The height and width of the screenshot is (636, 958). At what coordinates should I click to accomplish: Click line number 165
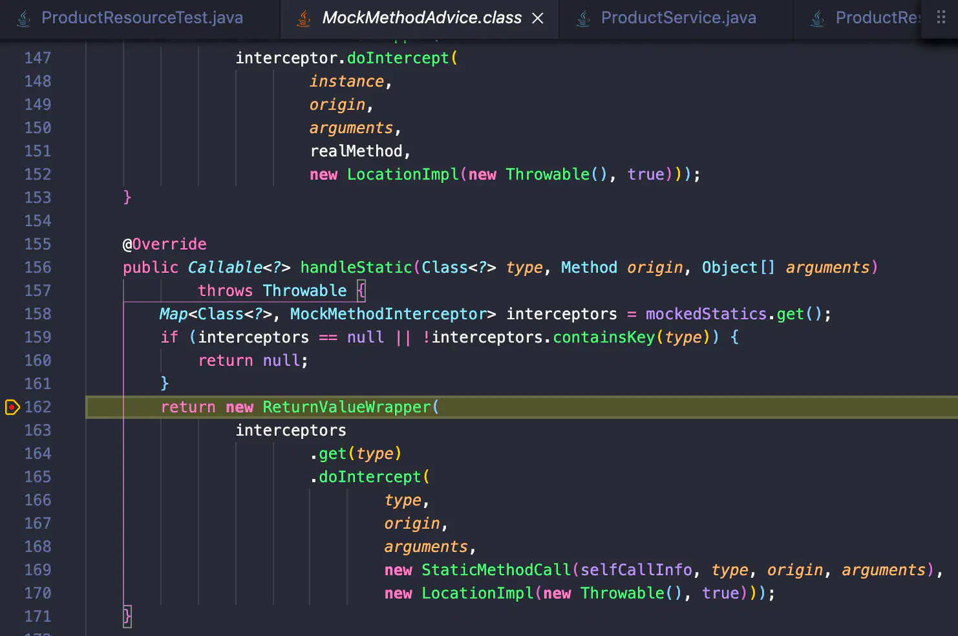tap(37, 477)
